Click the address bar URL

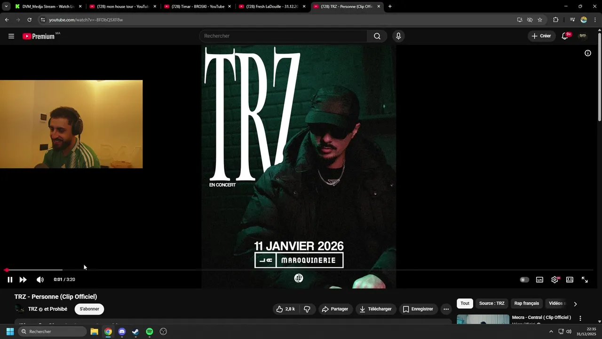(x=86, y=20)
